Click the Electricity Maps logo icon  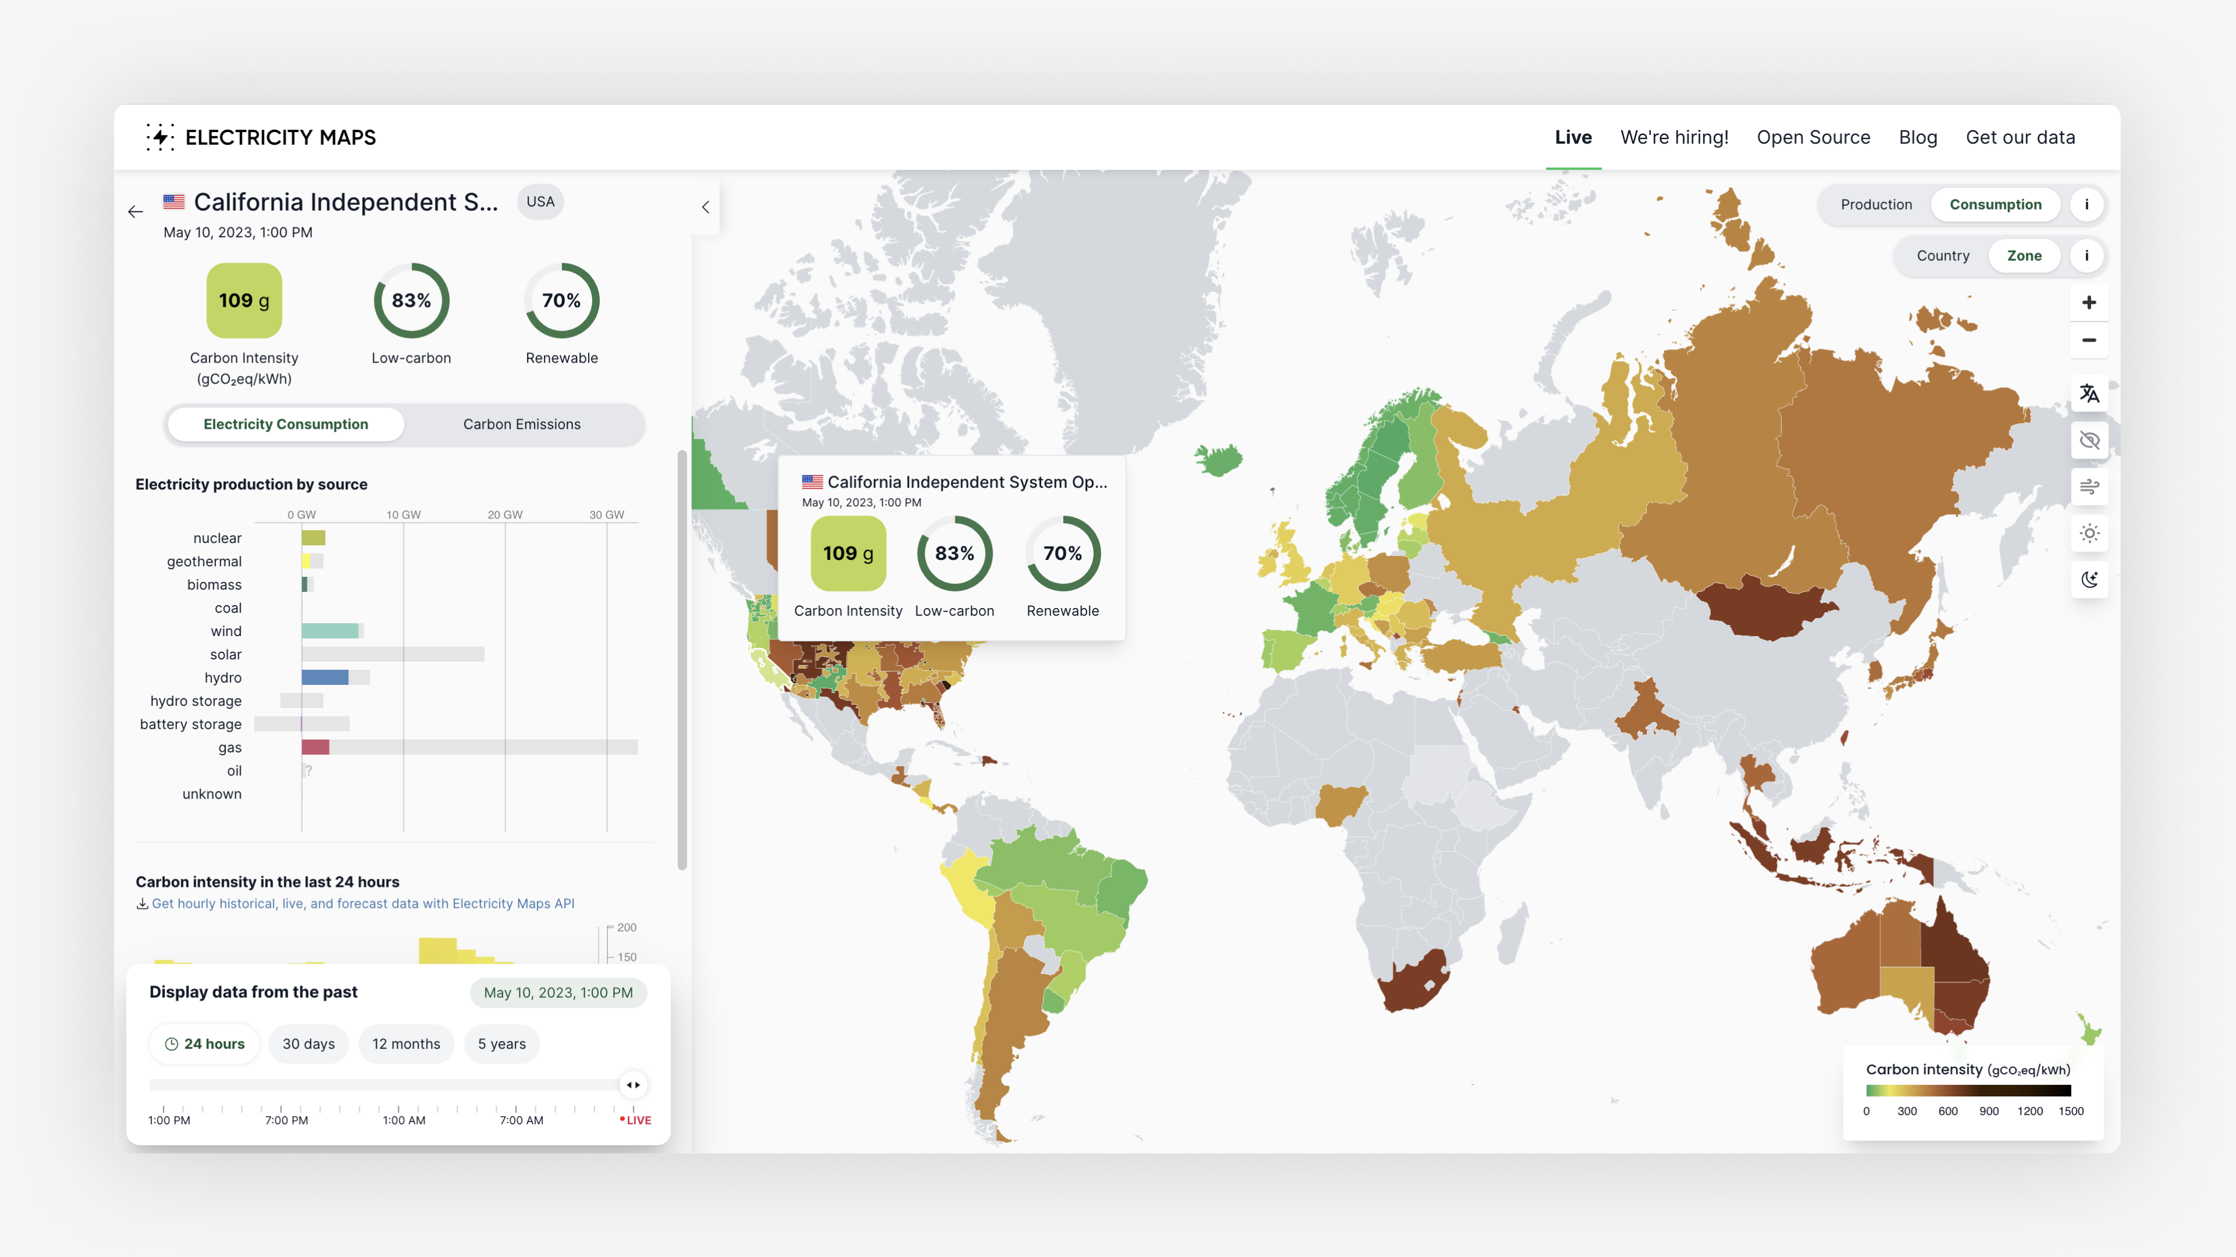(x=161, y=137)
